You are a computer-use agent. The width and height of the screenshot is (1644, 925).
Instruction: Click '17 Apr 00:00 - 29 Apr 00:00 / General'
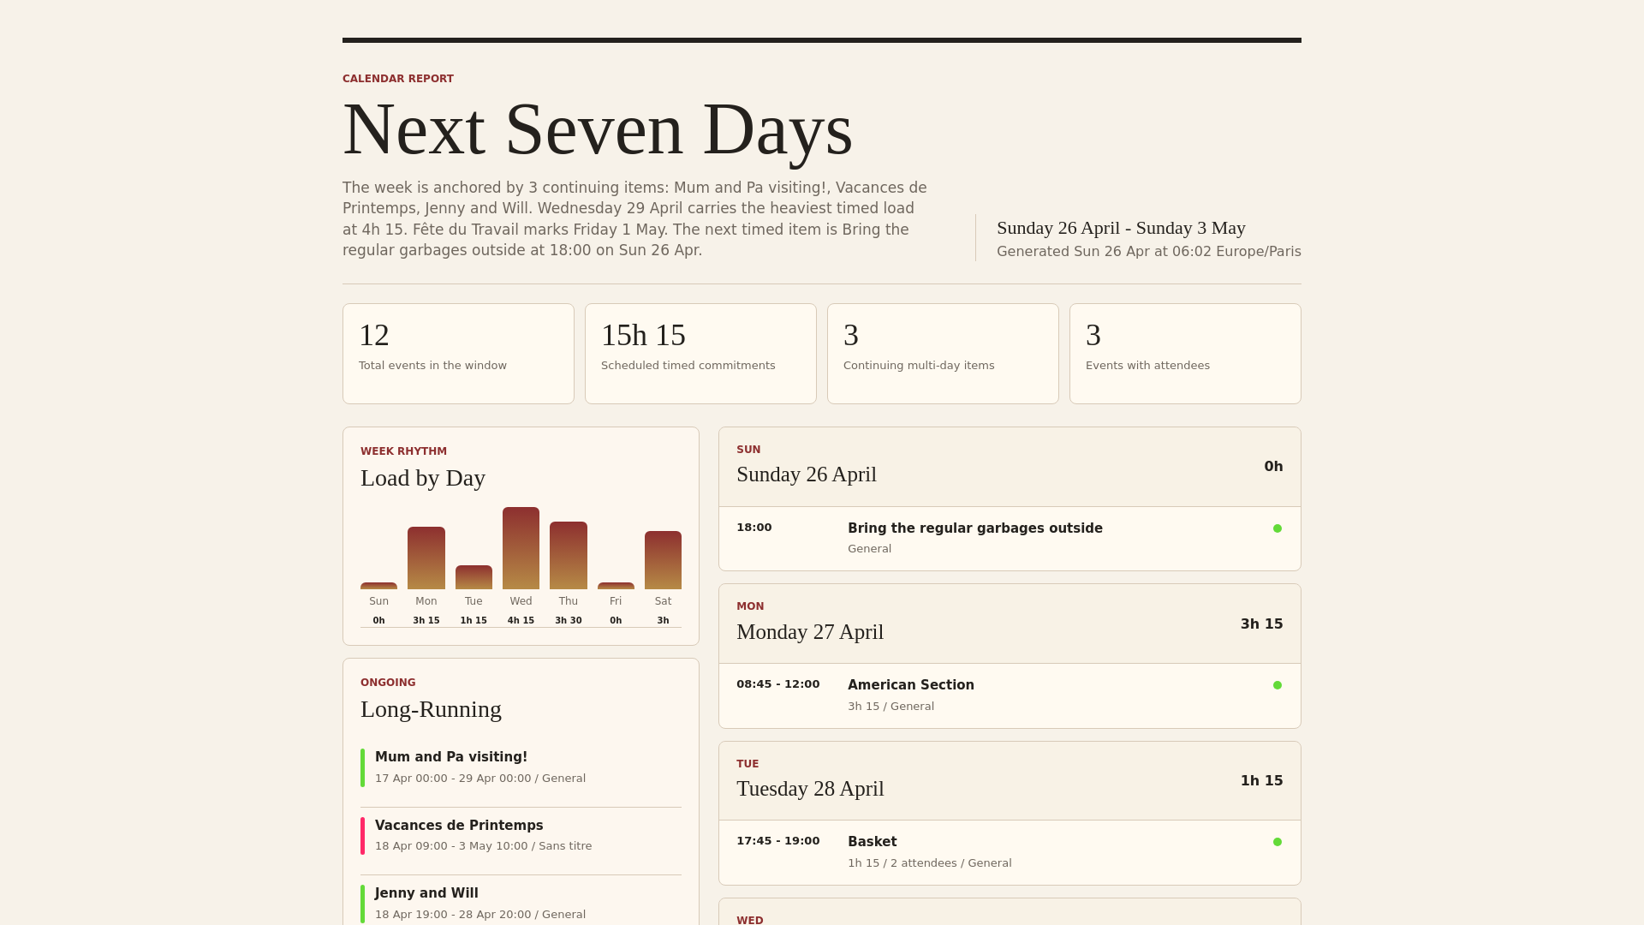[x=480, y=779]
